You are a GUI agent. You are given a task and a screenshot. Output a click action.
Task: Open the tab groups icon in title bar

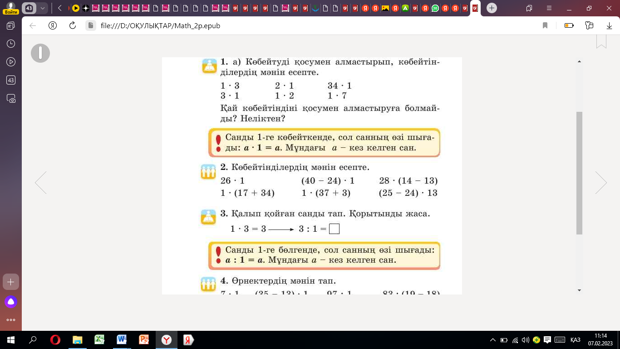[x=529, y=8]
